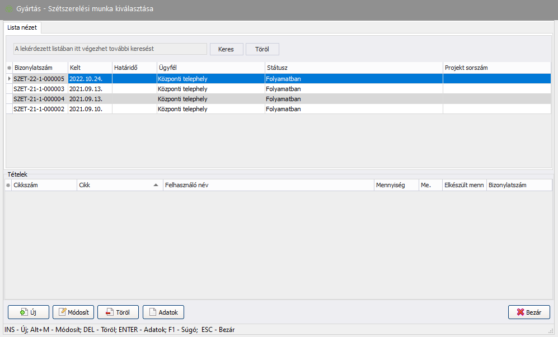Click the asterisk column chooser in Tételek grid
Image resolution: width=558 pixels, height=337 pixels.
point(8,185)
